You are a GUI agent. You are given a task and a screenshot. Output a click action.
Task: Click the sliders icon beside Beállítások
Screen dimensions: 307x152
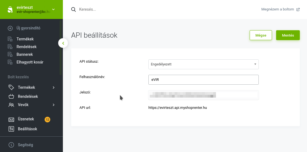[11, 129]
